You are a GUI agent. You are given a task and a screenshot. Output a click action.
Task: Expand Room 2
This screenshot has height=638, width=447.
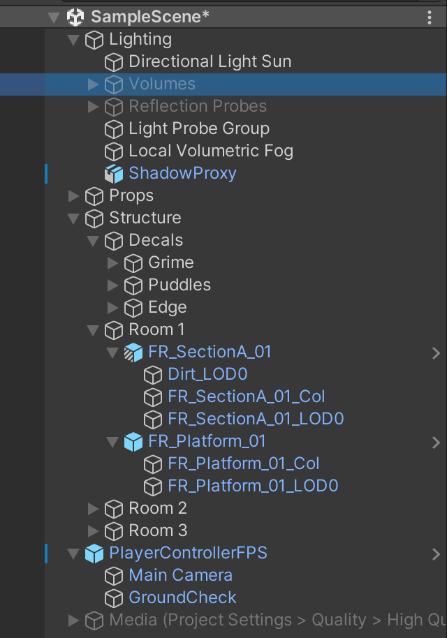tap(93, 508)
